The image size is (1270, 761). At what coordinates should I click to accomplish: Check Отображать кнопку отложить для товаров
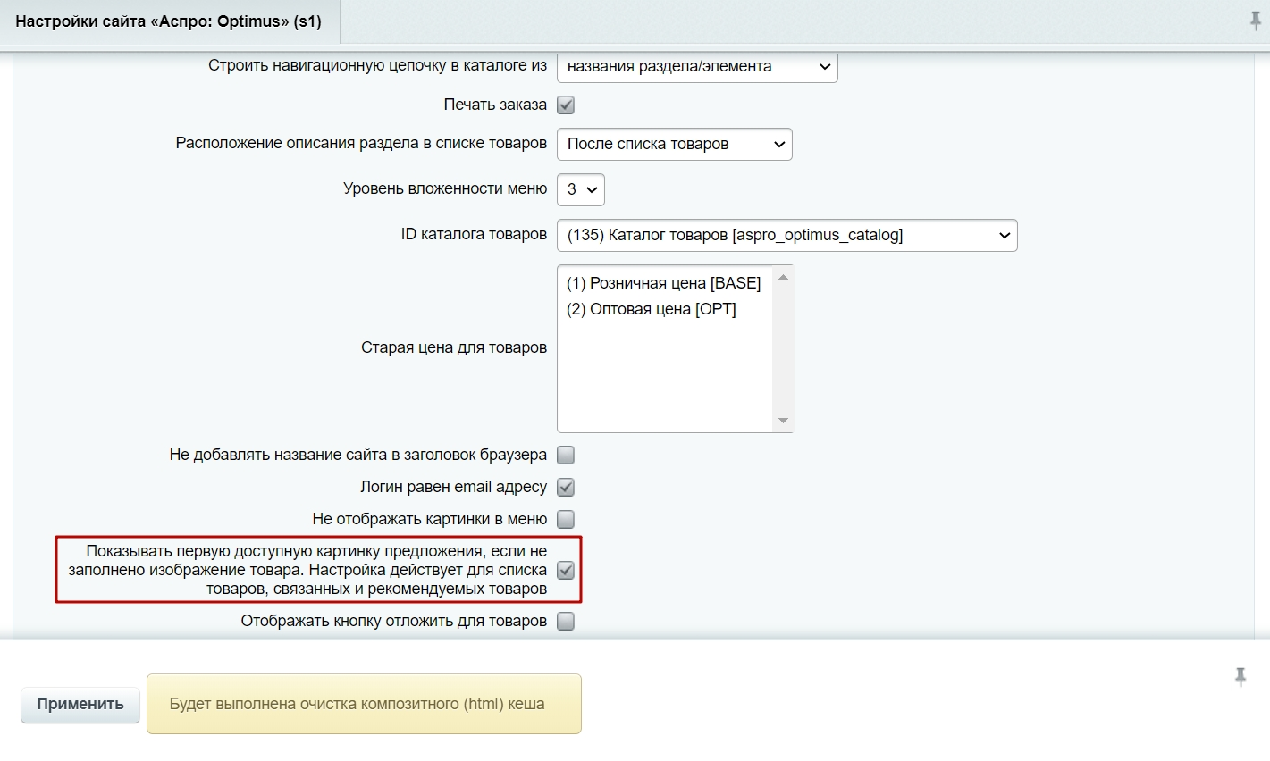point(566,622)
